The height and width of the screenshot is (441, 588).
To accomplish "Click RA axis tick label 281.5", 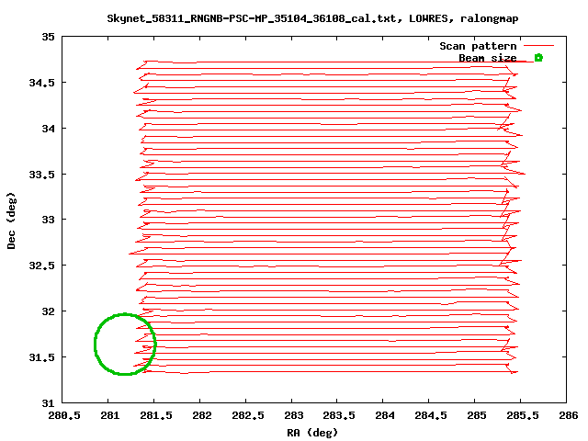I will coord(156,415).
